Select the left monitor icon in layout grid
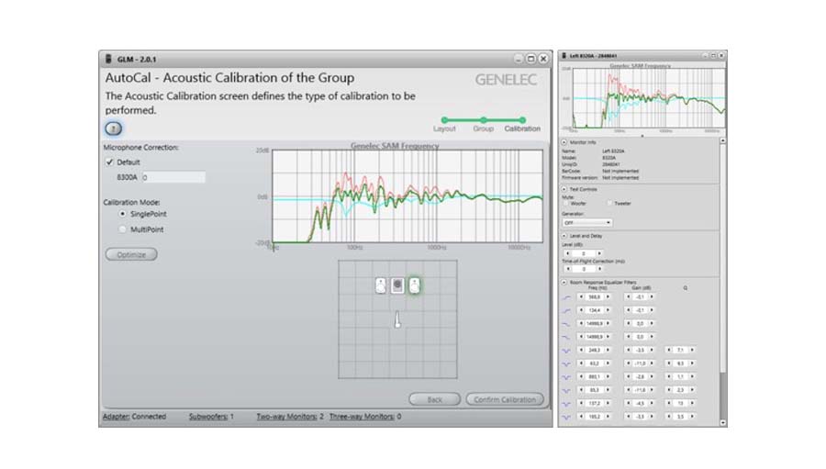The width and height of the screenshot is (826, 469). pos(381,285)
